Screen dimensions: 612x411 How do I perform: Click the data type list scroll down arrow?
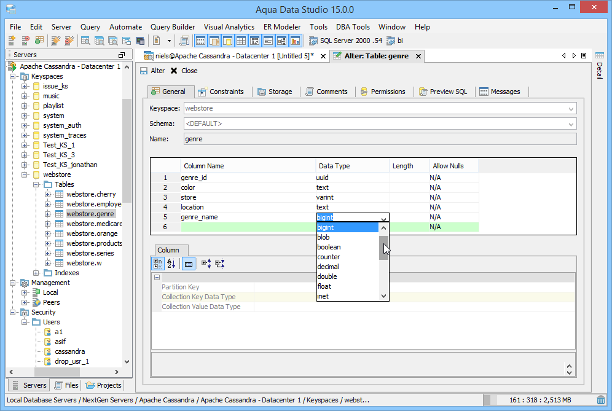383,296
